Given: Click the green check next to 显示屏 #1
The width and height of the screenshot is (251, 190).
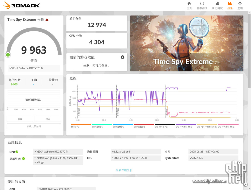Looking at the screenshot, I should pyautogui.click(x=24, y=159).
